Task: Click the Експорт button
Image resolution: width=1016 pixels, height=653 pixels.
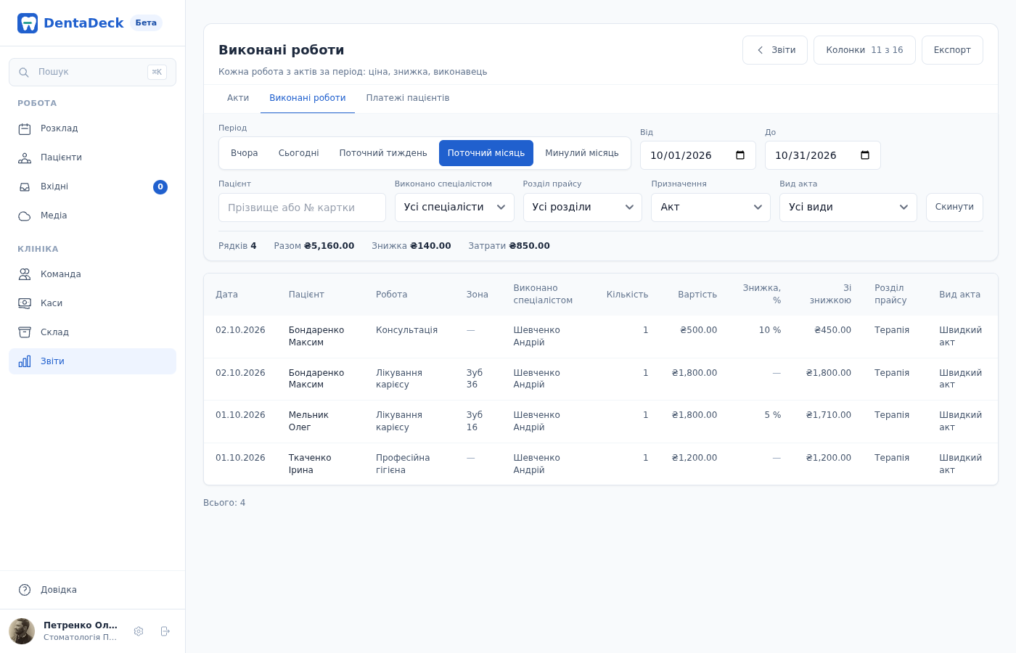Action: pyautogui.click(x=952, y=50)
